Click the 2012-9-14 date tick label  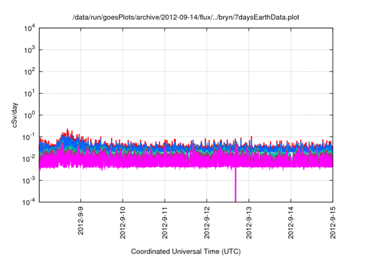[291, 221]
